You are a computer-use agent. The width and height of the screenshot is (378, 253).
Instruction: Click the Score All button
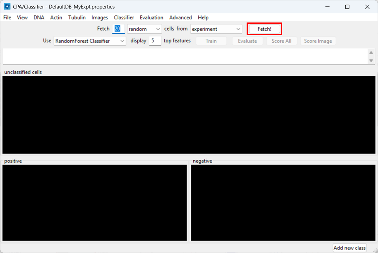tap(281, 41)
